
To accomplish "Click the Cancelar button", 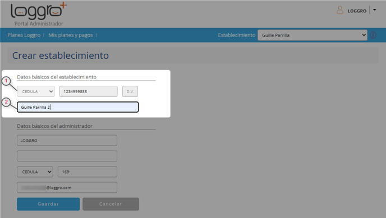I will pos(111,204).
